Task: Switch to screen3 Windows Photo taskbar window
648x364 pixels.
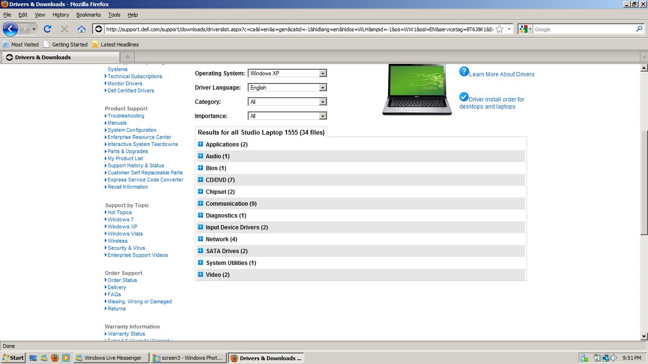Action: coord(188,358)
